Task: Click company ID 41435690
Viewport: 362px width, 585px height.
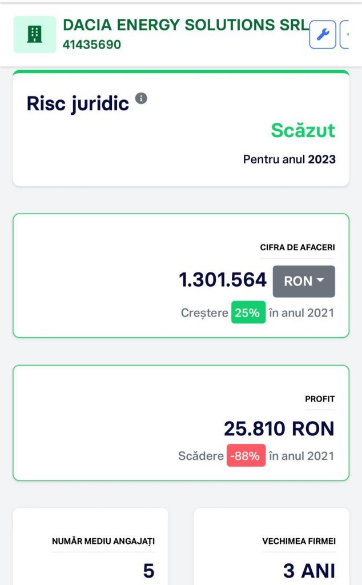Action: point(92,45)
